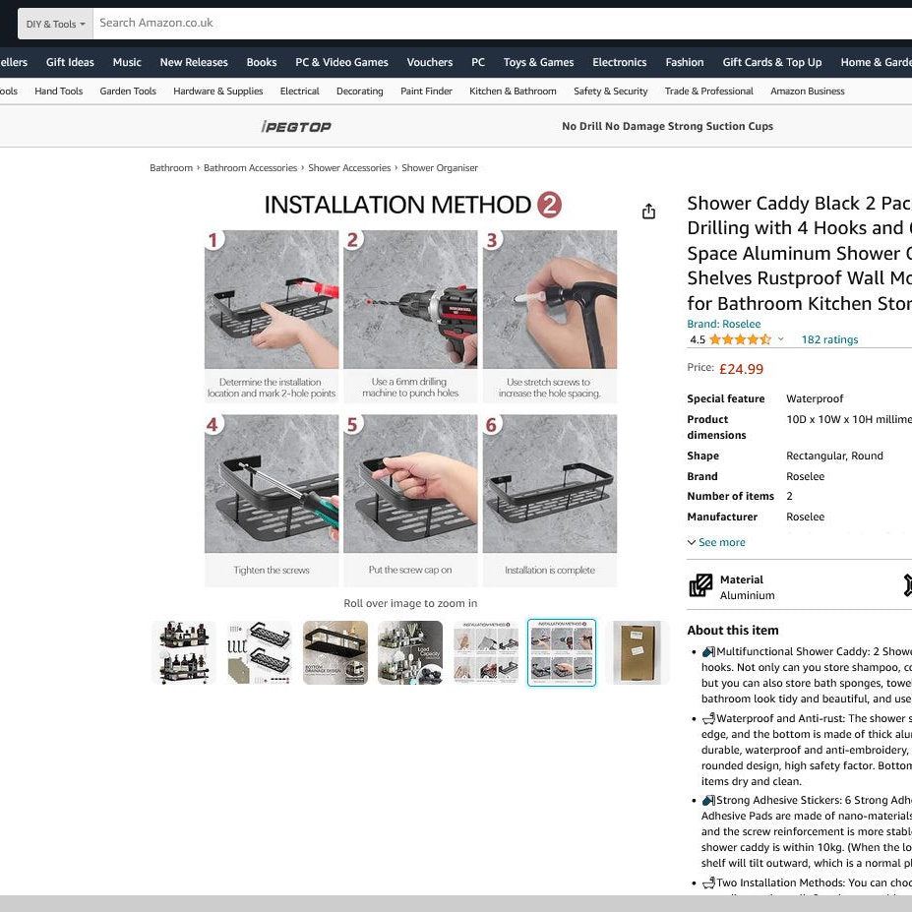The height and width of the screenshot is (912, 912).
Task: Expand See more product details
Action: (x=716, y=542)
